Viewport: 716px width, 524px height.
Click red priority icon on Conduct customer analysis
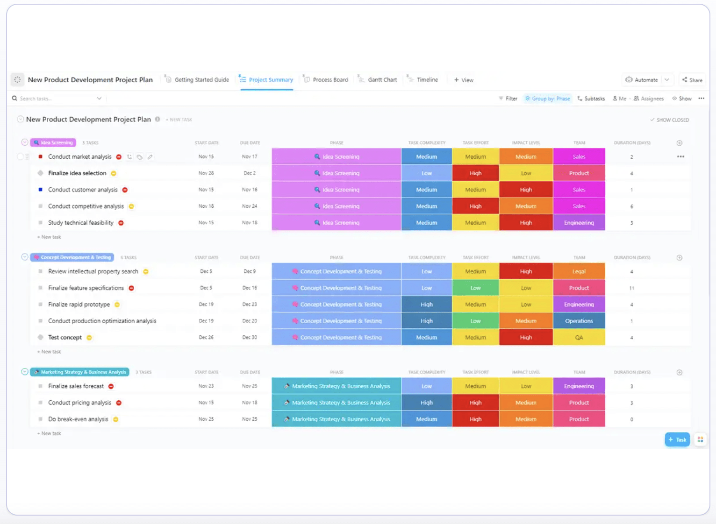point(125,190)
